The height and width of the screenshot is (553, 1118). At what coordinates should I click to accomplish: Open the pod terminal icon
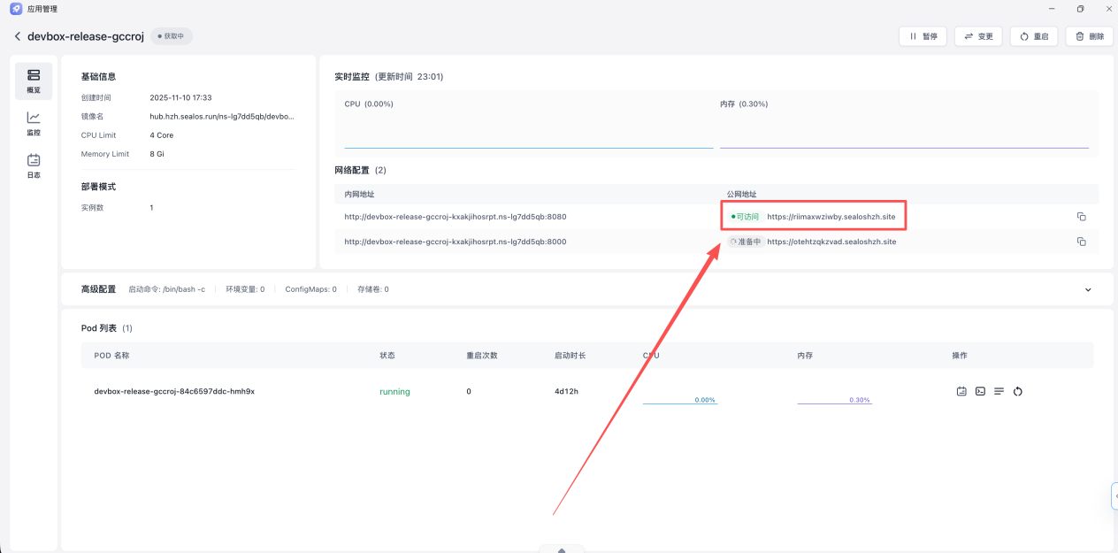click(x=980, y=391)
